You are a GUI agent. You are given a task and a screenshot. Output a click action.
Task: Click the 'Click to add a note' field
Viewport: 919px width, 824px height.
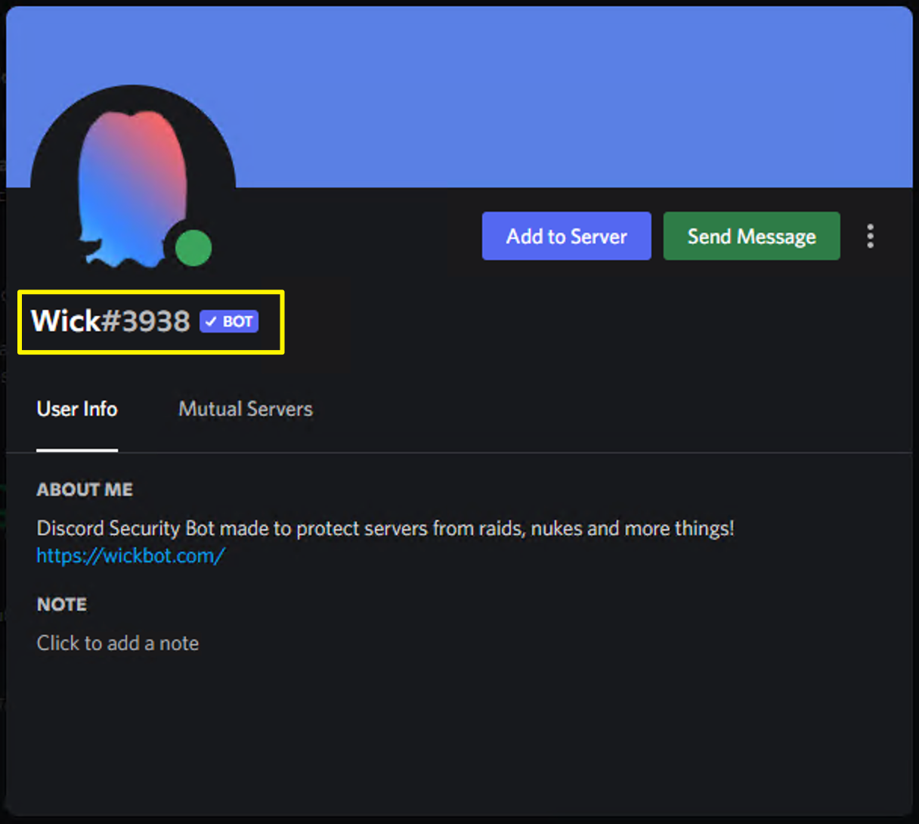[x=118, y=643]
